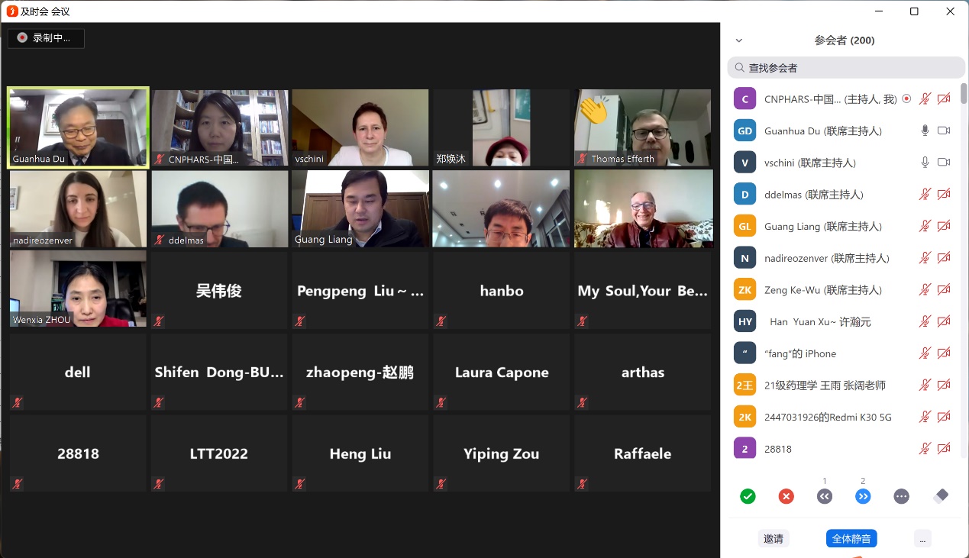The height and width of the screenshot is (558, 969).
Task: Select Thomas Efferth's video thumbnail
Action: point(643,127)
